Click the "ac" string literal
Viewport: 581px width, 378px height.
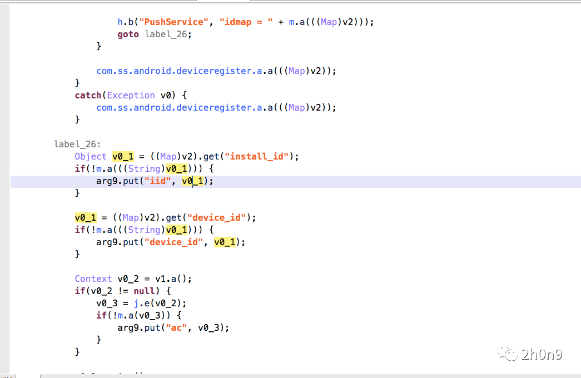pos(176,327)
